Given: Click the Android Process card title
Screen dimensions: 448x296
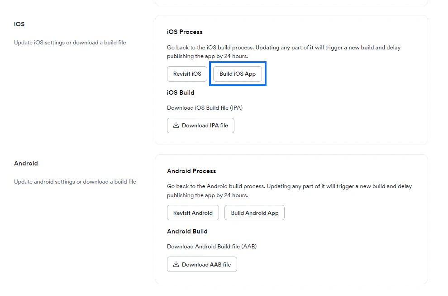Looking at the screenshot, I should pyautogui.click(x=191, y=171).
